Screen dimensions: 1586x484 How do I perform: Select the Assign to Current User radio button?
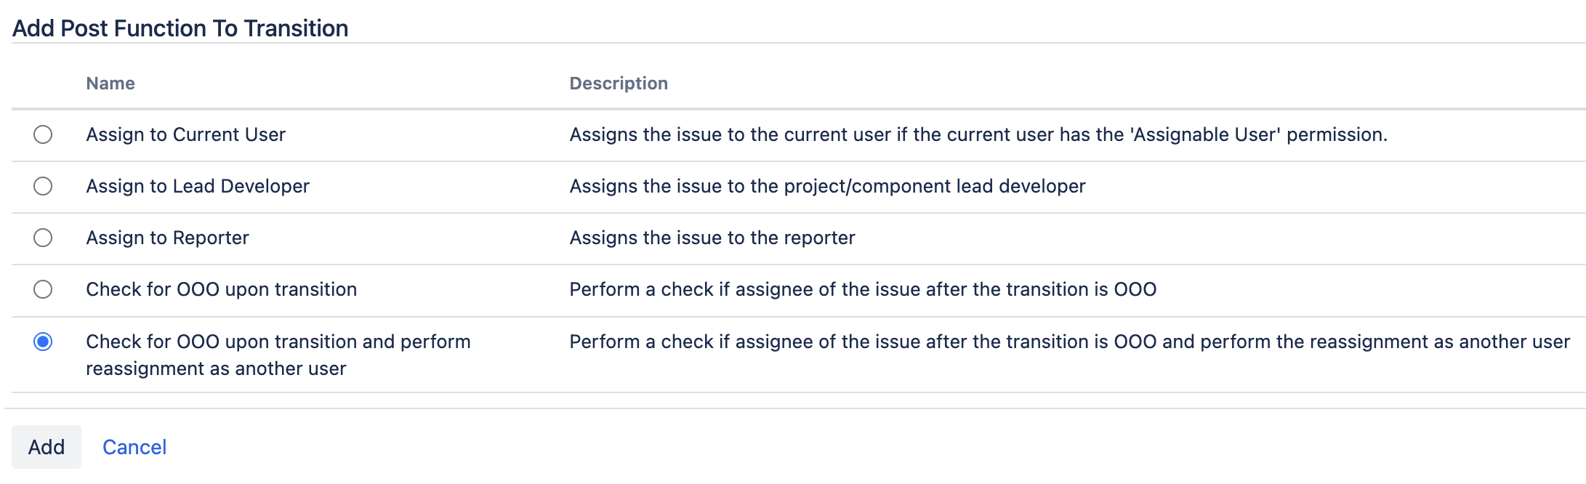pyautogui.click(x=43, y=134)
